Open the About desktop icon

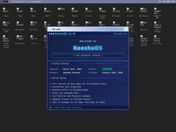pos(6,12)
